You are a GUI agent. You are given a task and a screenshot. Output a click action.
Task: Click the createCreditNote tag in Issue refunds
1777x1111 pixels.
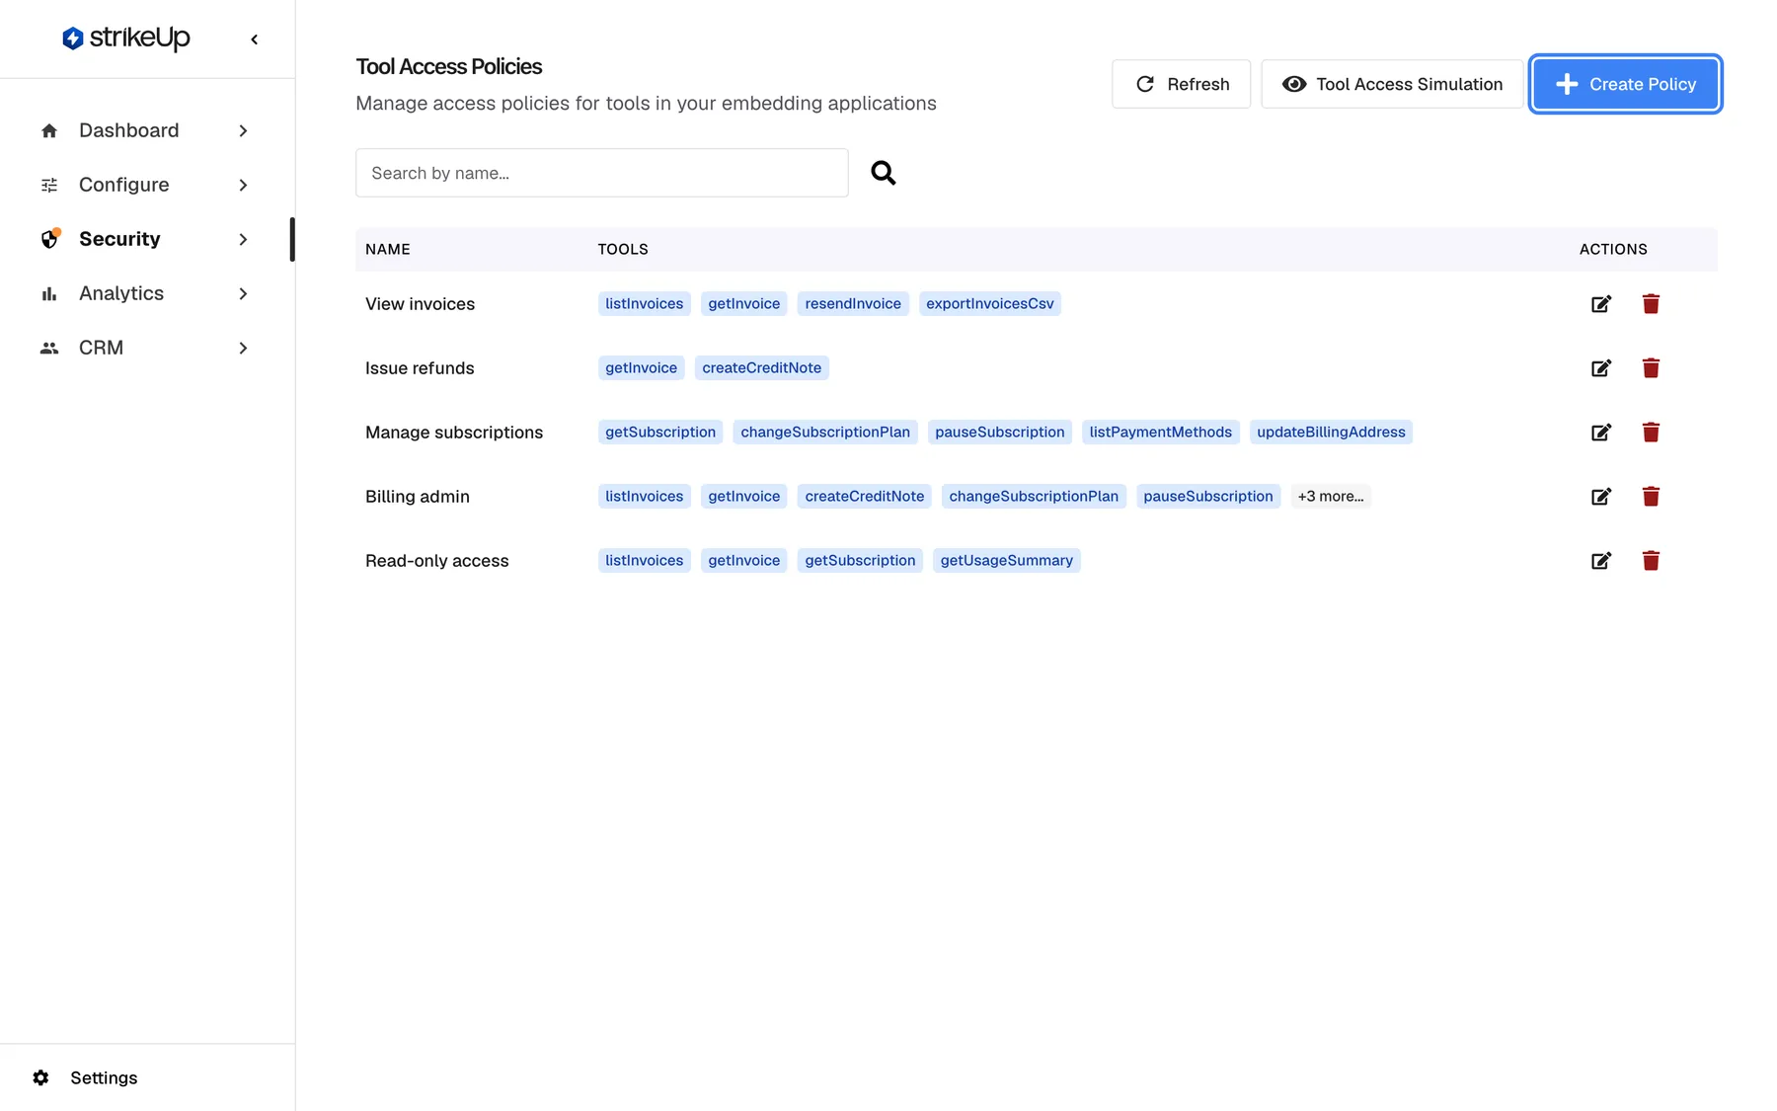point(762,368)
